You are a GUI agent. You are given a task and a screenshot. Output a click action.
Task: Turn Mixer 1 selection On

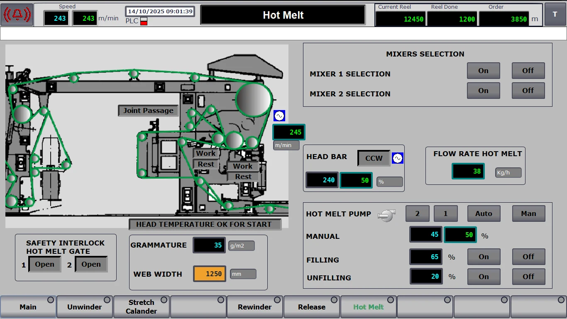pos(484,71)
